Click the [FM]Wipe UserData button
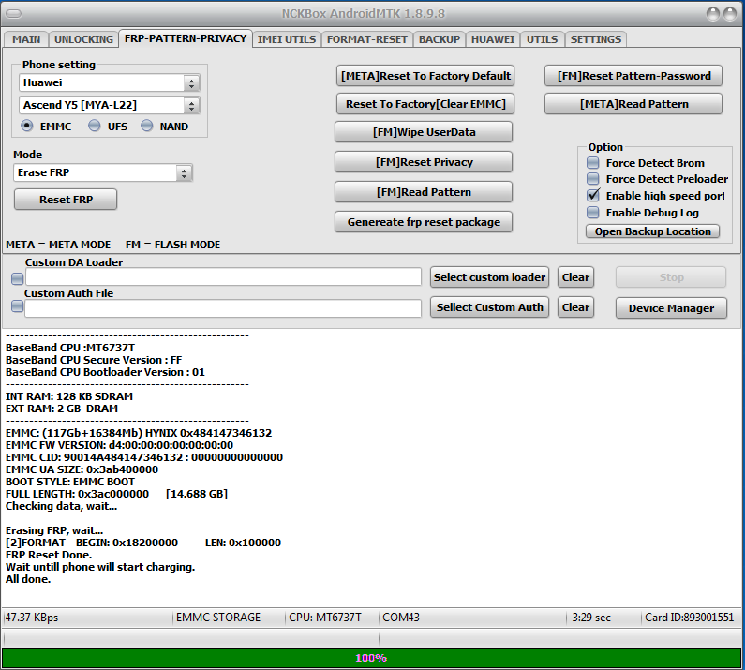The height and width of the screenshot is (670, 745). tap(424, 132)
